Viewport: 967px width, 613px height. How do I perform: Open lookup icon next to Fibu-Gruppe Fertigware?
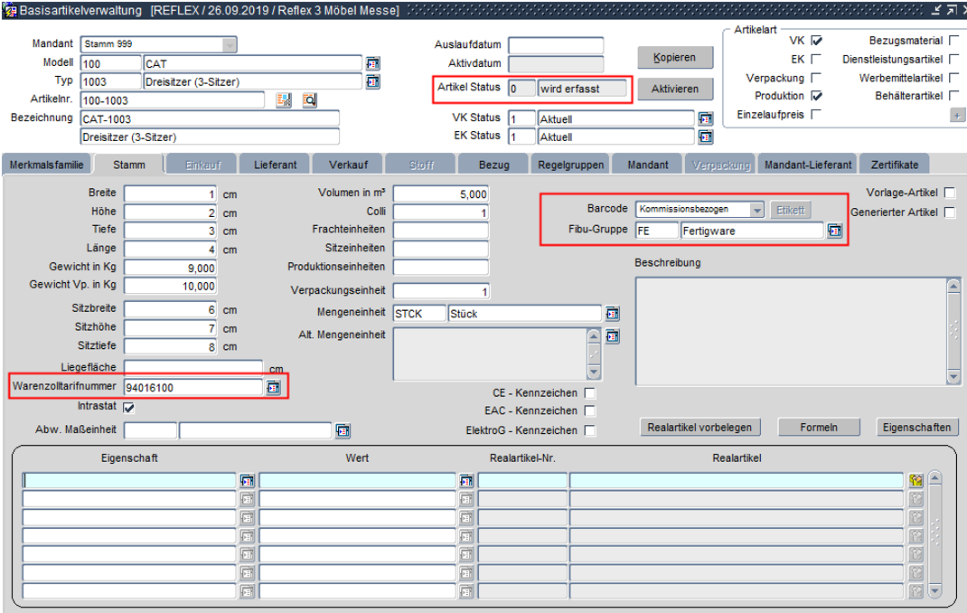point(834,231)
